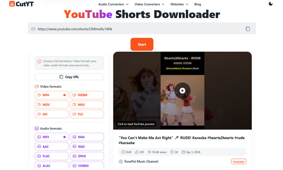Click the star icon on MP4
Viewport: 283px width, 170px height.
(x=64, y=95)
